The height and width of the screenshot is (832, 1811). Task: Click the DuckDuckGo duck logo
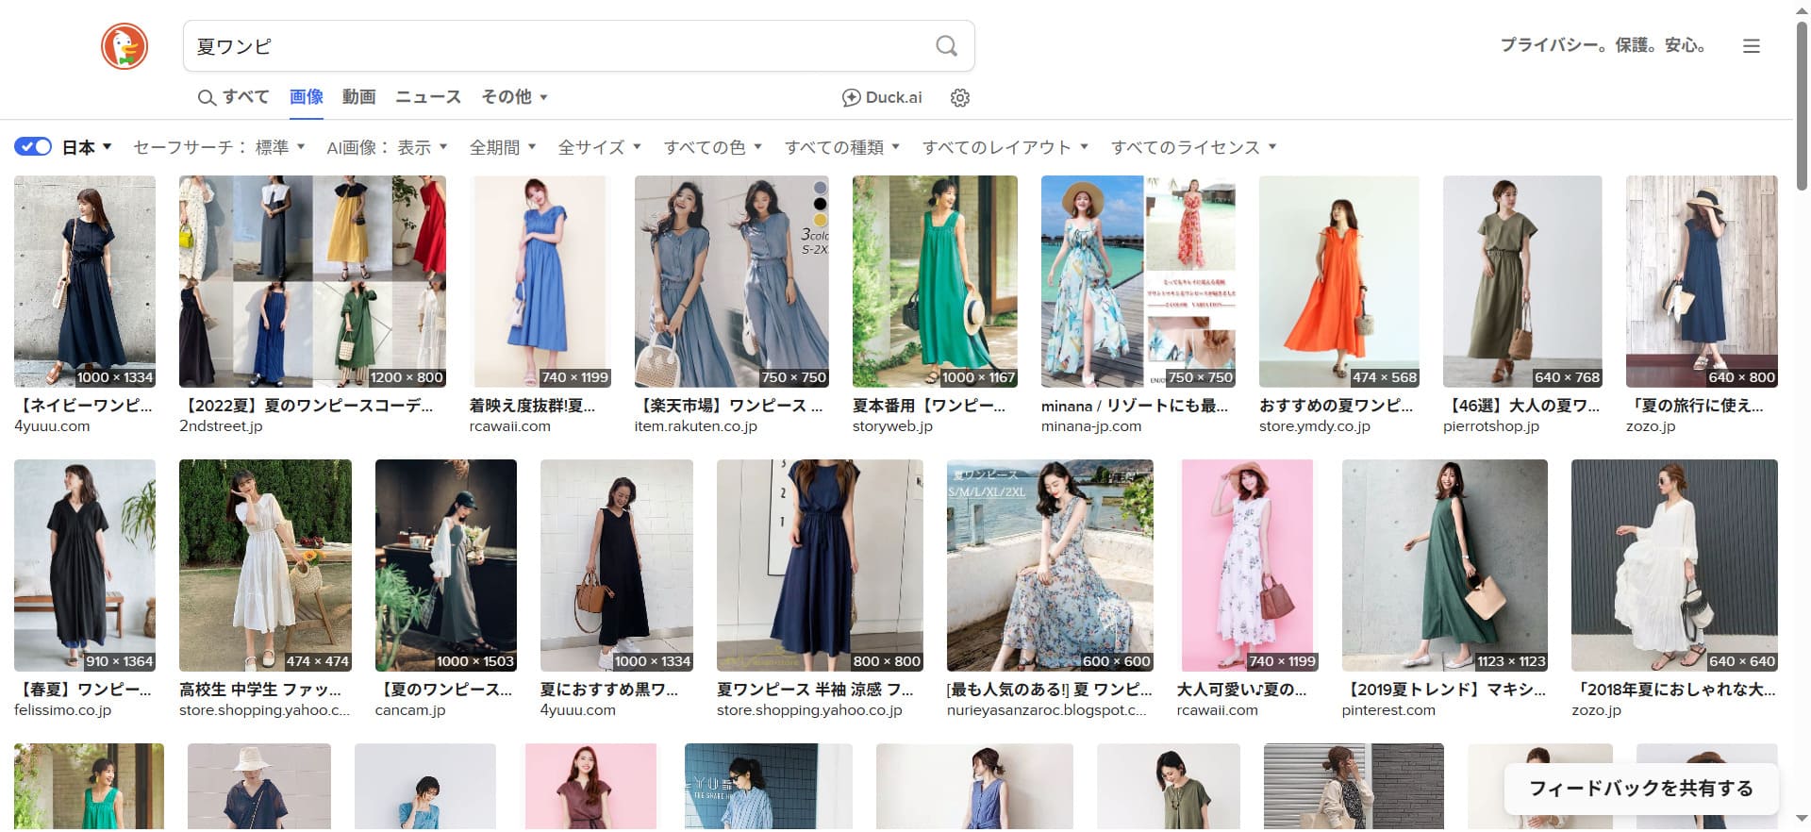click(x=125, y=46)
